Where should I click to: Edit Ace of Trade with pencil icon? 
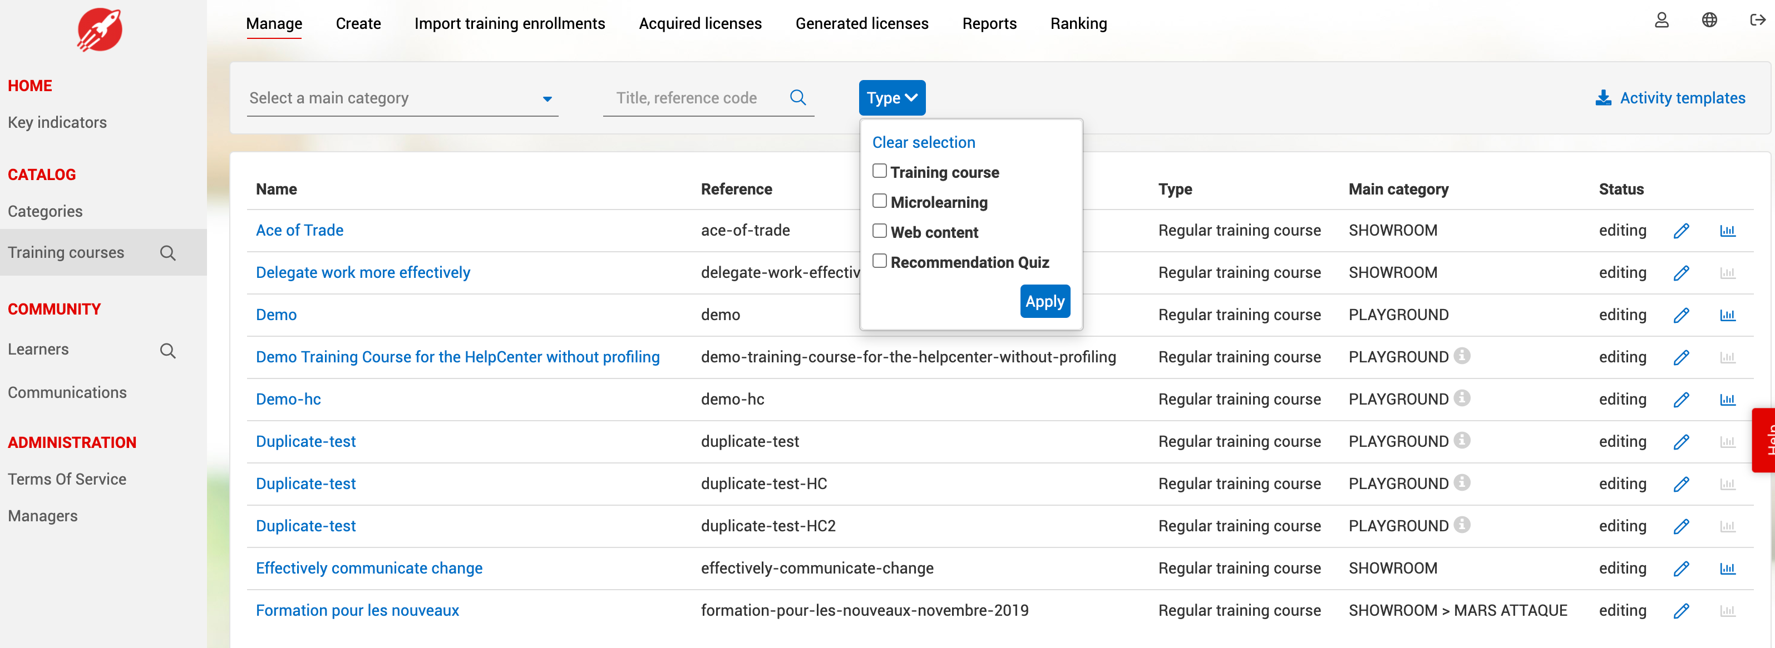1680,231
